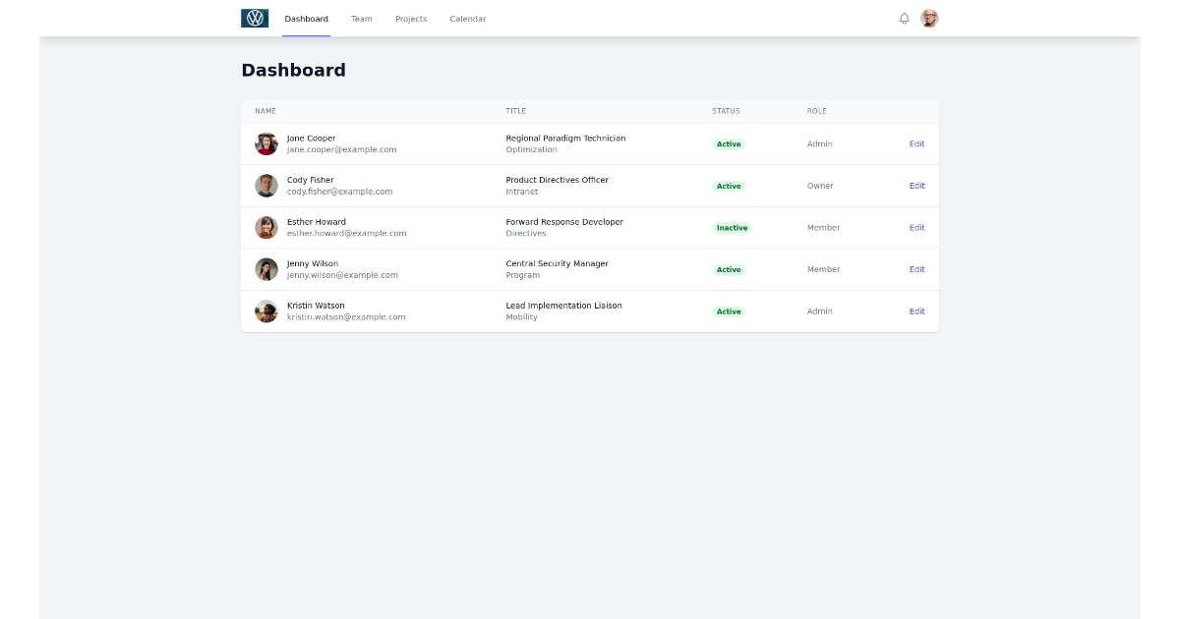Edit Jane Cooper's entry
This screenshot has width=1180, height=619.
coord(916,143)
